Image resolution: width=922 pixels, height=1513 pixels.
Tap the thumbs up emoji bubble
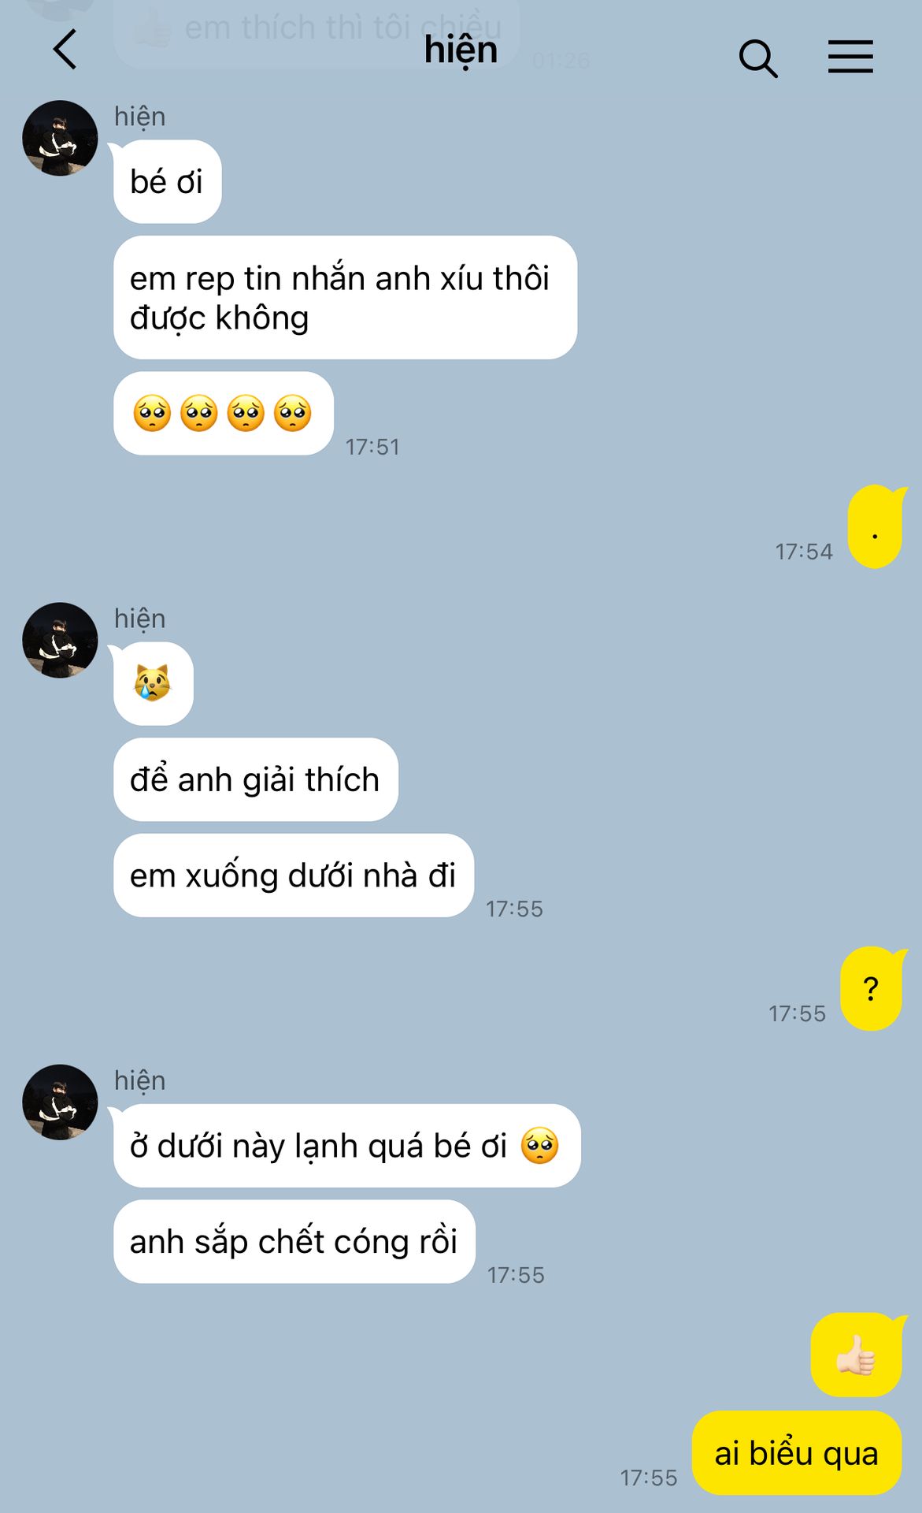pos(857,1355)
